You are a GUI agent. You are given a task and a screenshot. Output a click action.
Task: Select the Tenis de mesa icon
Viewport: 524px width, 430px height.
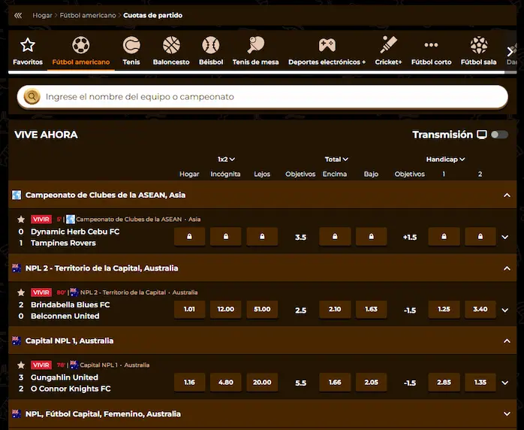[x=255, y=45]
